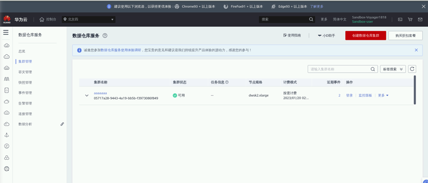The image size is (428, 183).
Task: Open the mail messages icon
Action: (420, 19)
